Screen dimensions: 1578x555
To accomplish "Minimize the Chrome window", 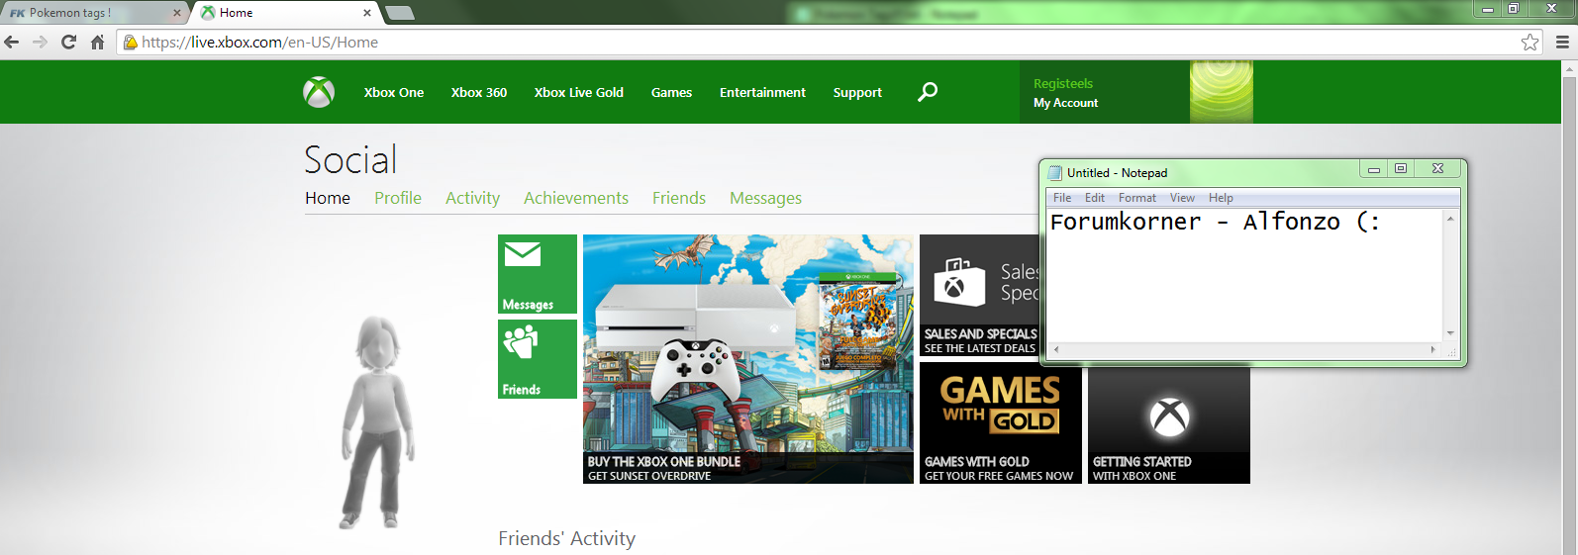I will (x=1487, y=9).
